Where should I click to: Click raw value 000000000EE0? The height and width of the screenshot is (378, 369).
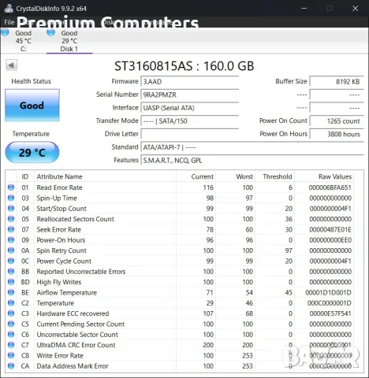tap(330, 240)
